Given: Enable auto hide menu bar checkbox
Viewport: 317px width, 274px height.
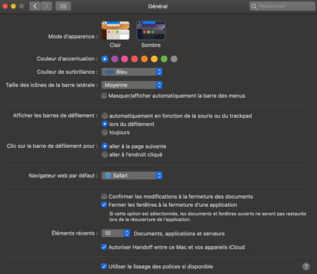Looking at the screenshot, I should [104, 96].
